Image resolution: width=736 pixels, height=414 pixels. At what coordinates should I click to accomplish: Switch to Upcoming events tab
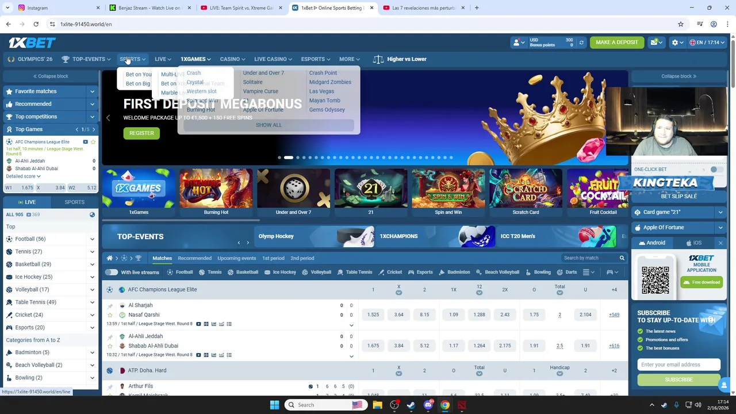236,258
